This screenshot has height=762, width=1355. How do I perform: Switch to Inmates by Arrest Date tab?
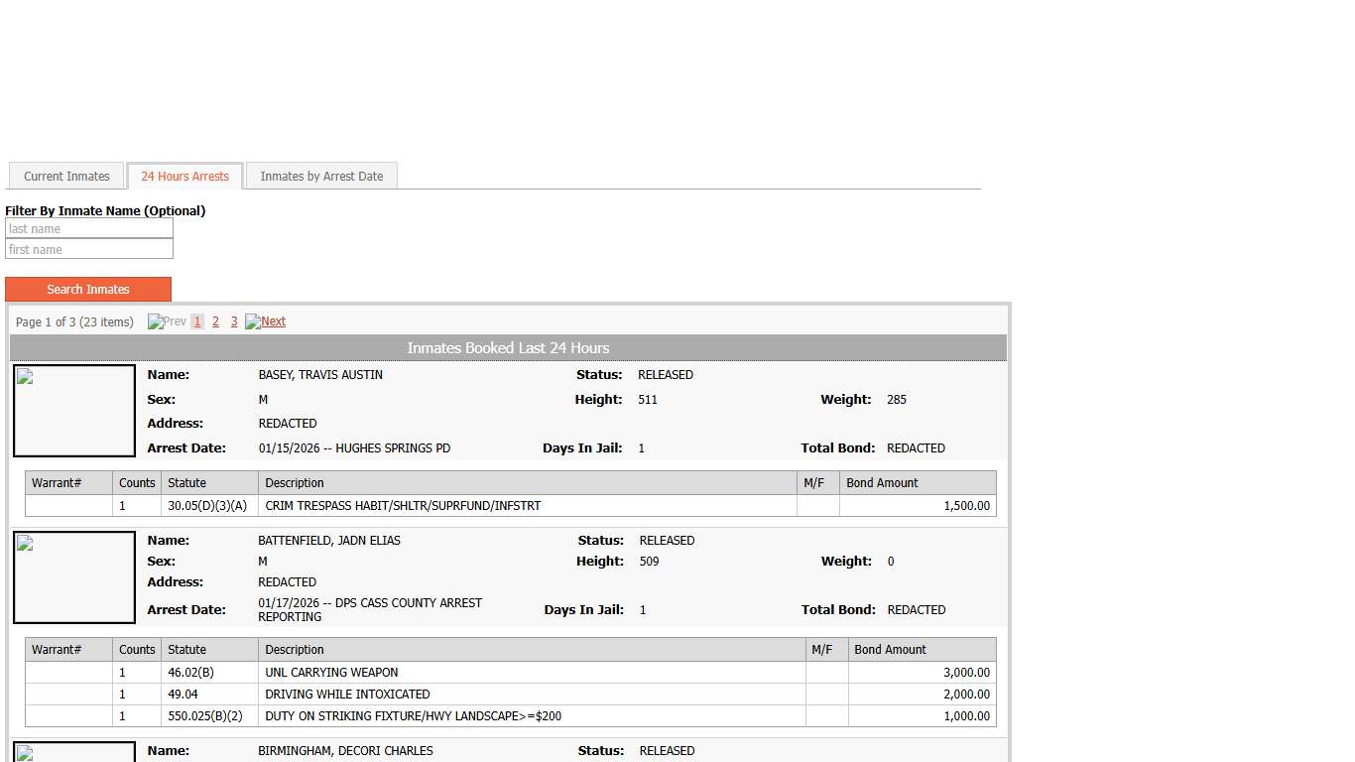click(x=321, y=177)
